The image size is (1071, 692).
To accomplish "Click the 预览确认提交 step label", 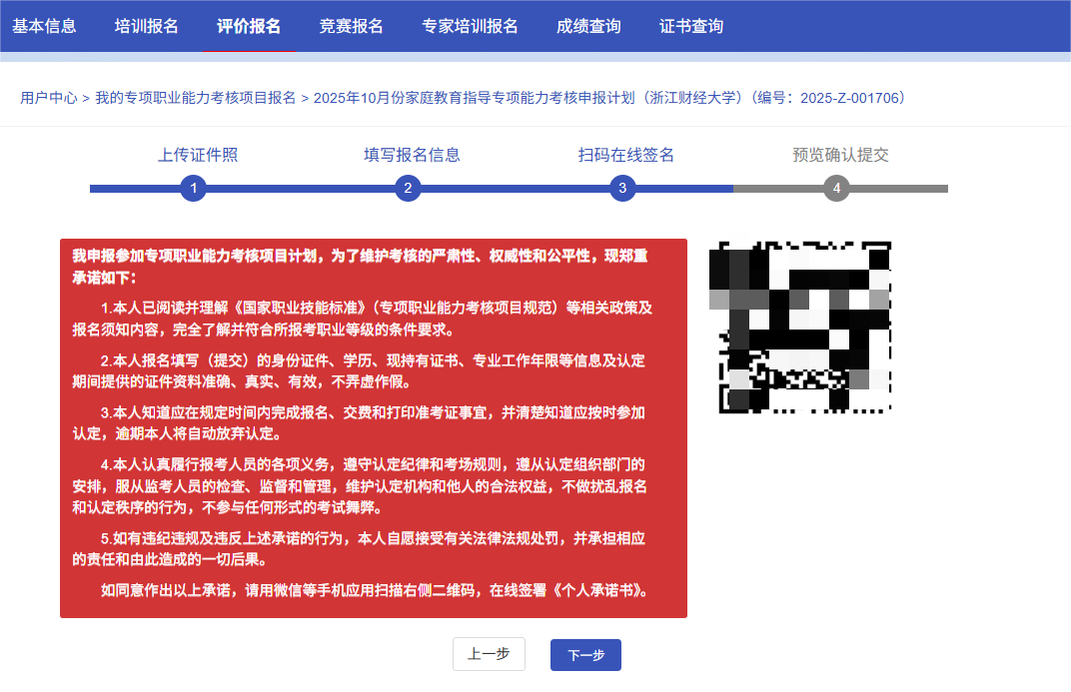I will point(840,155).
